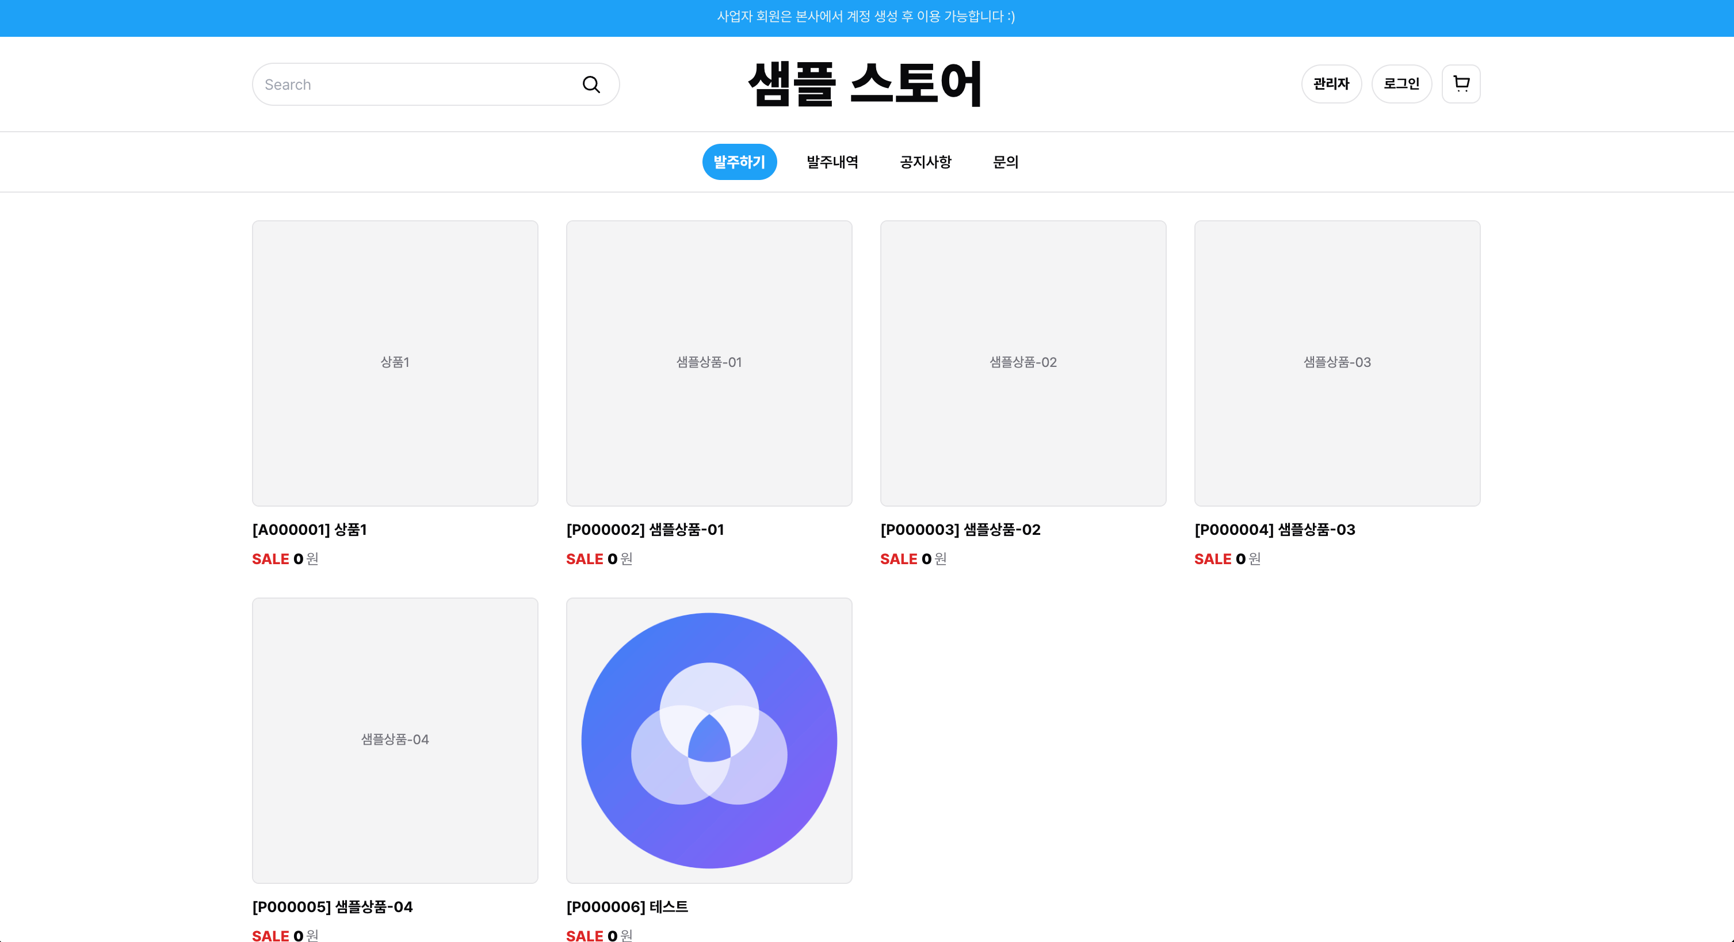Go to the 문의 menu item
The image size is (1734, 942).
point(1006,162)
